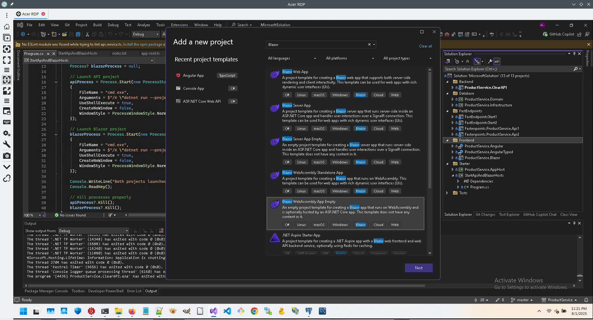Click Install the npm package link
The width and height of the screenshot is (593, 320).
[143, 44]
